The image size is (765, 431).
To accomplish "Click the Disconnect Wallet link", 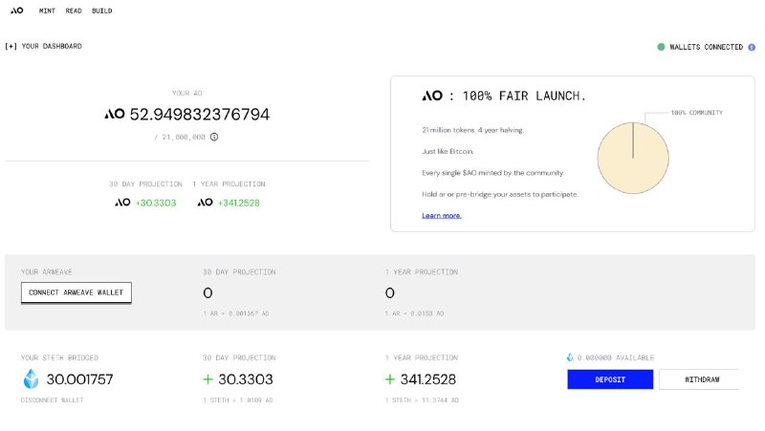I will pos(52,400).
